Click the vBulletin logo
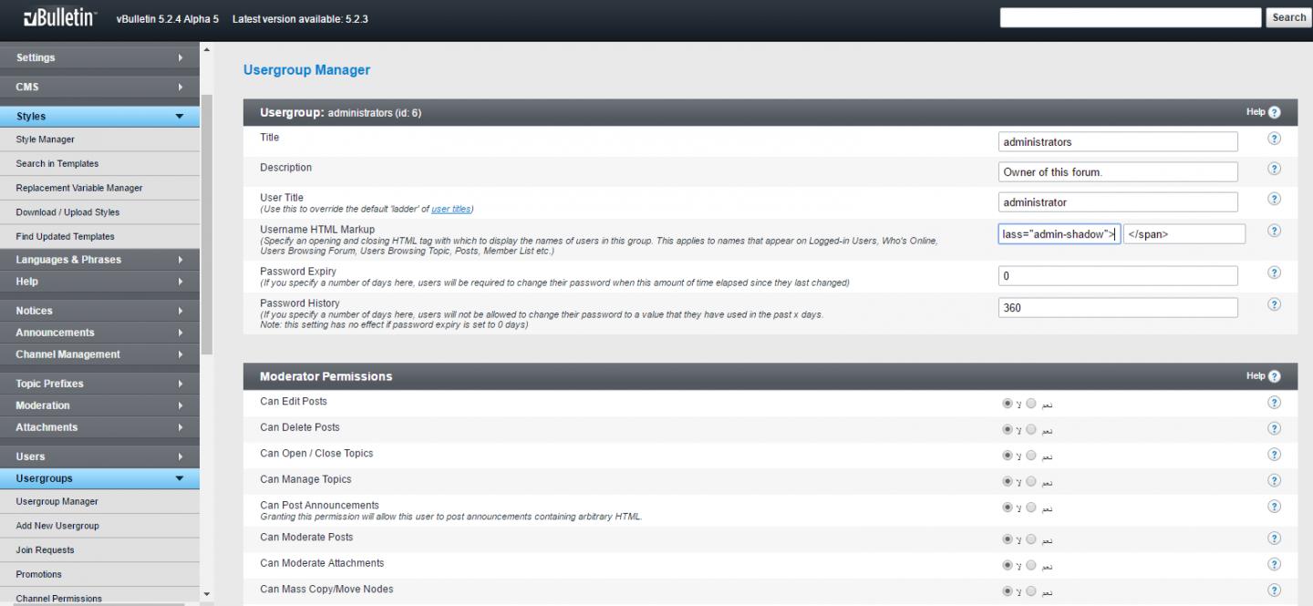 (x=58, y=17)
